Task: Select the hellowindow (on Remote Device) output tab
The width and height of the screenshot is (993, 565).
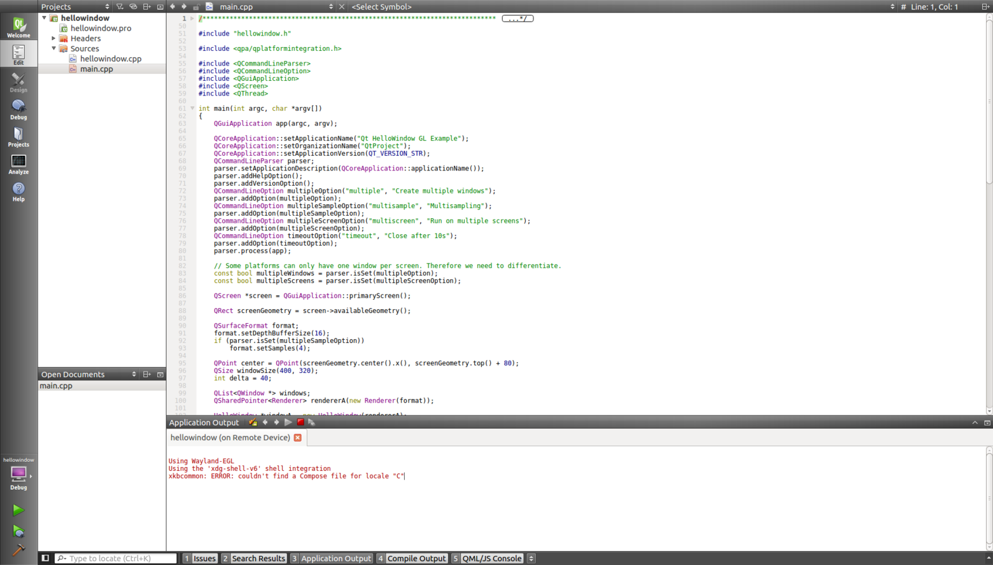Action: pos(229,437)
